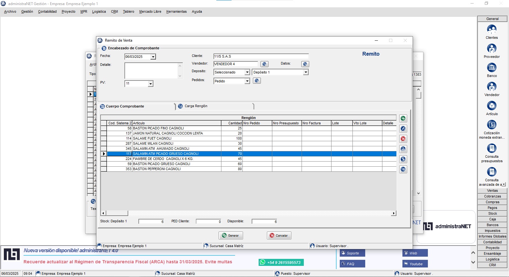This screenshot has height=277, width=509.
Task: Click the Cancelar button
Action: pos(279,236)
